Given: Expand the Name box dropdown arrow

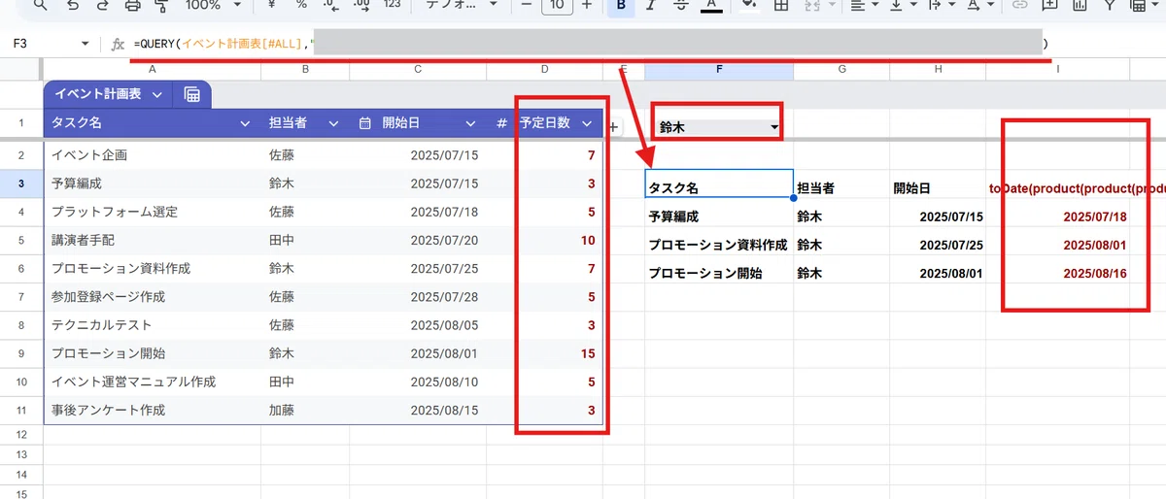Looking at the screenshot, I should (86, 44).
